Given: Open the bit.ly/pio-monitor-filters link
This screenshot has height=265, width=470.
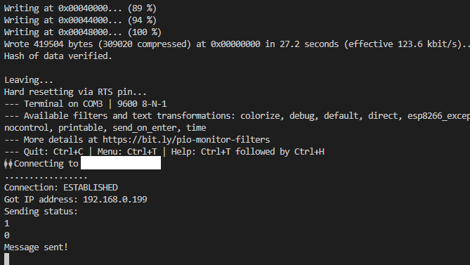Looking at the screenshot, I should click(186, 140).
